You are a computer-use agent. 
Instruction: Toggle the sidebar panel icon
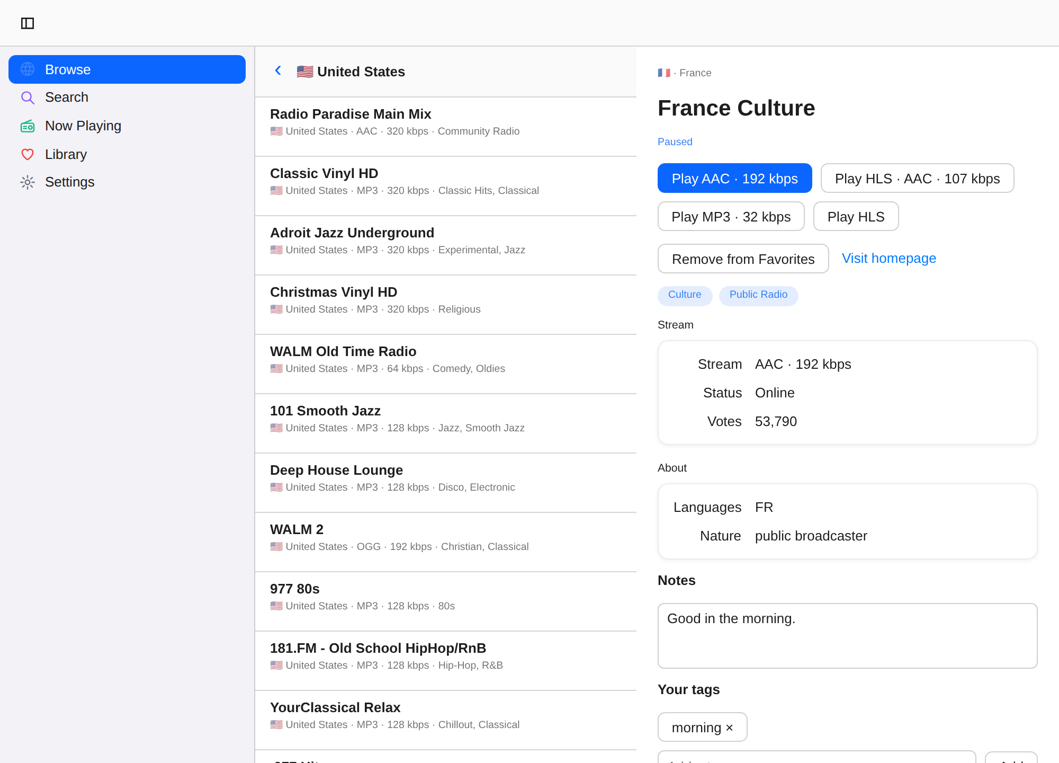[x=28, y=23]
